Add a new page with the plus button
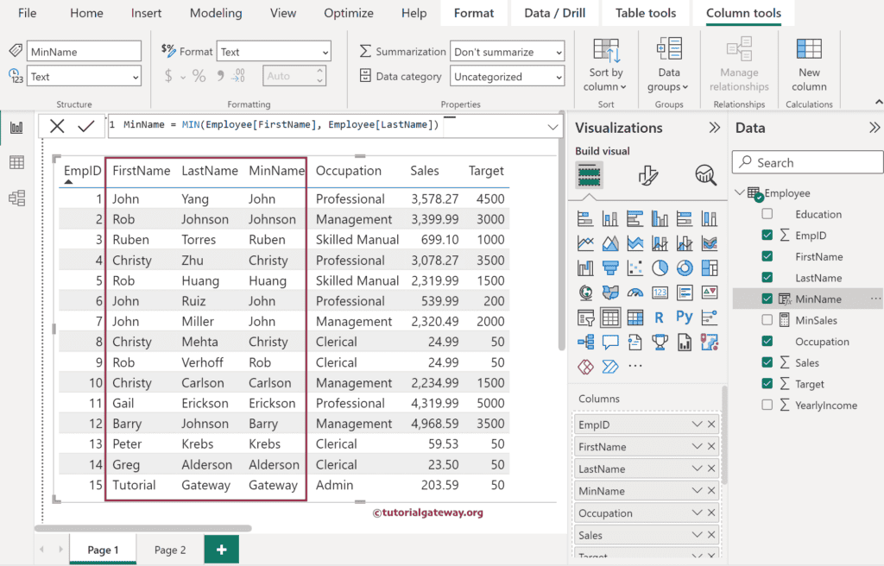 (x=221, y=549)
